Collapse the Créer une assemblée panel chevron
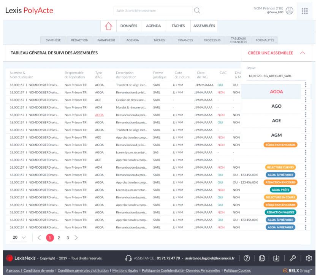The width and height of the screenshot is (320, 276). coord(303,53)
